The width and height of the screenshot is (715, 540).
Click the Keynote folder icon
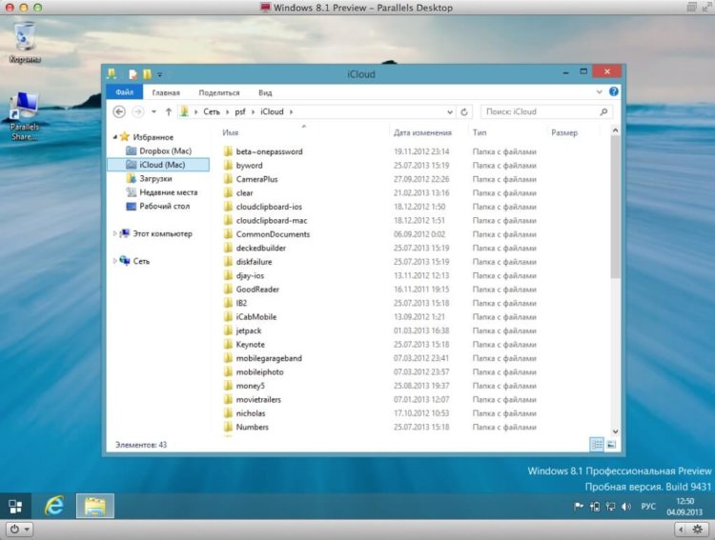pos(228,344)
